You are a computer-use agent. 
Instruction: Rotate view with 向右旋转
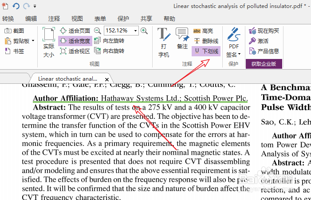pos(109,51)
